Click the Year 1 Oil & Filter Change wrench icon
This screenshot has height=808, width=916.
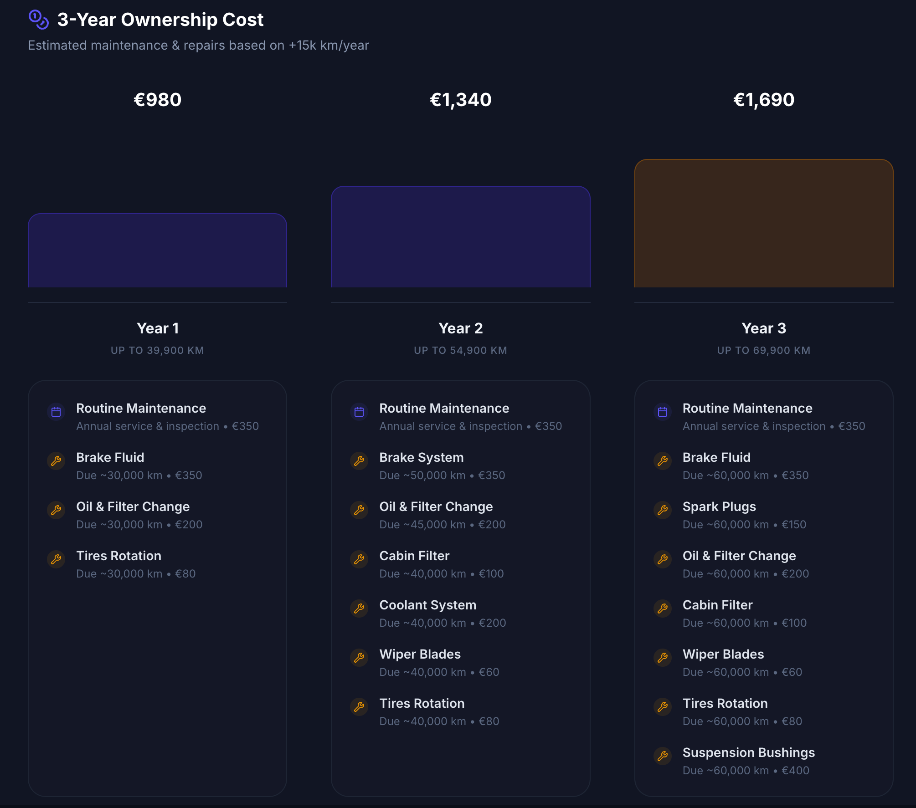click(56, 510)
